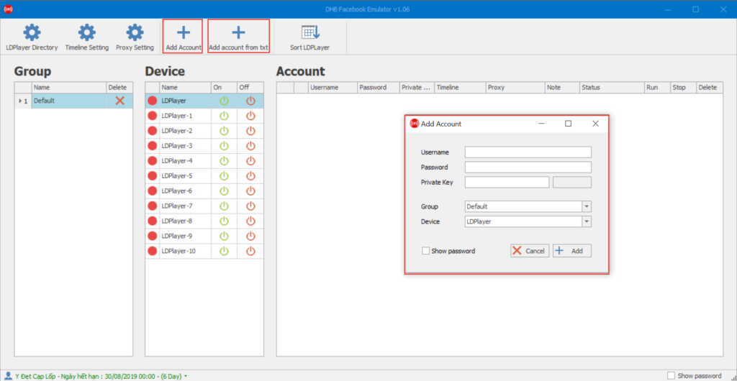This screenshot has height=381, width=737.
Task: Turn on the first LDPlayer device, the one with no number
Action: [225, 101]
